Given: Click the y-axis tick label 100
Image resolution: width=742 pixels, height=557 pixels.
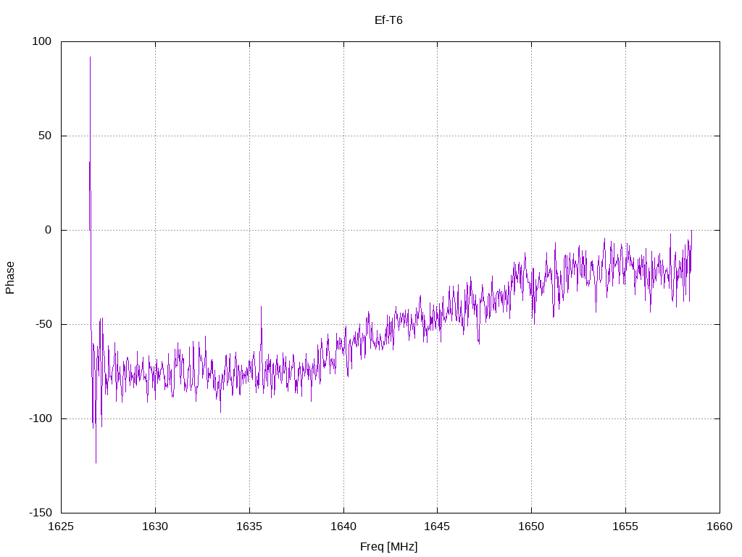Looking at the screenshot, I should (41, 41).
